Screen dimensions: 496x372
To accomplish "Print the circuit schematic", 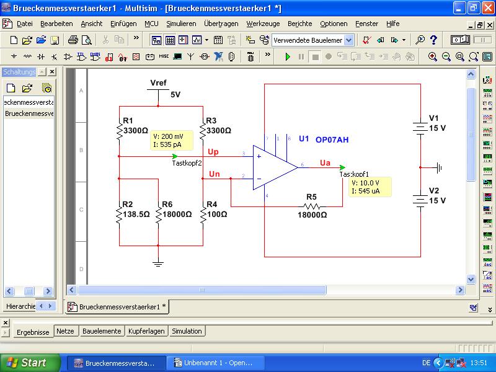I will [x=73, y=40].
